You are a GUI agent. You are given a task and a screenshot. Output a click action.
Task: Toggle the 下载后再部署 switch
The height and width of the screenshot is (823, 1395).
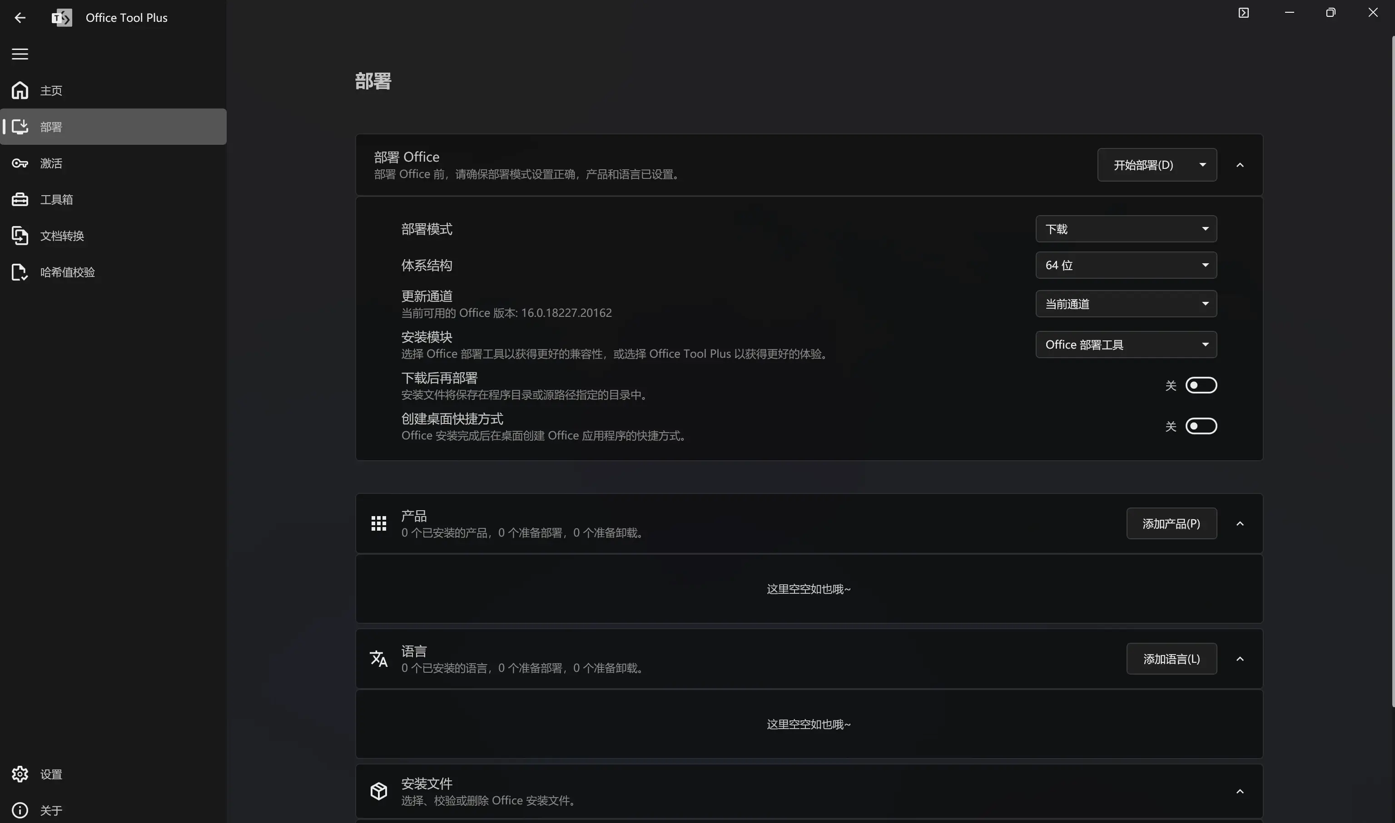click(x=1201, y=385)
